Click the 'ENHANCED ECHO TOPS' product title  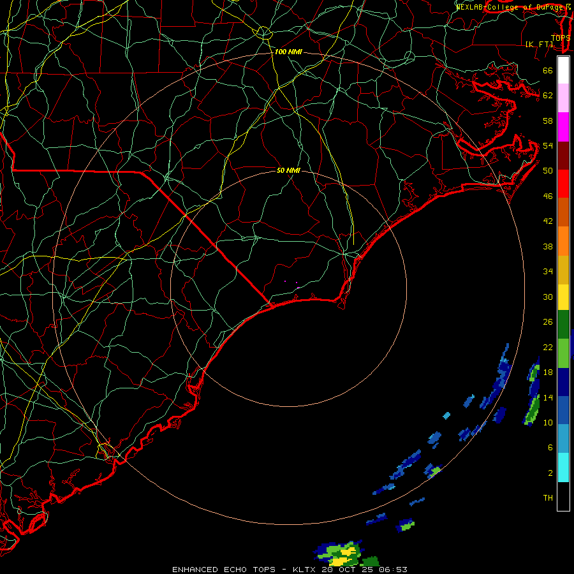click(x=224, y=570)
